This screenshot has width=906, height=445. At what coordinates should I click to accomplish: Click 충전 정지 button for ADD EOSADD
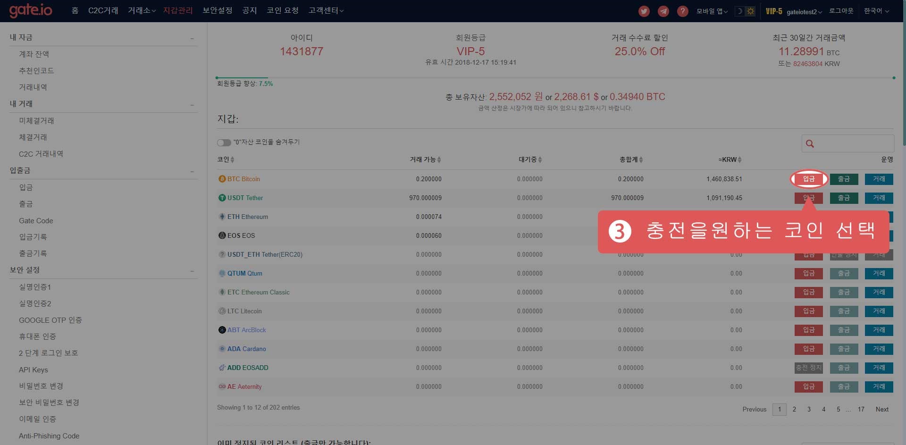[809, 368]
